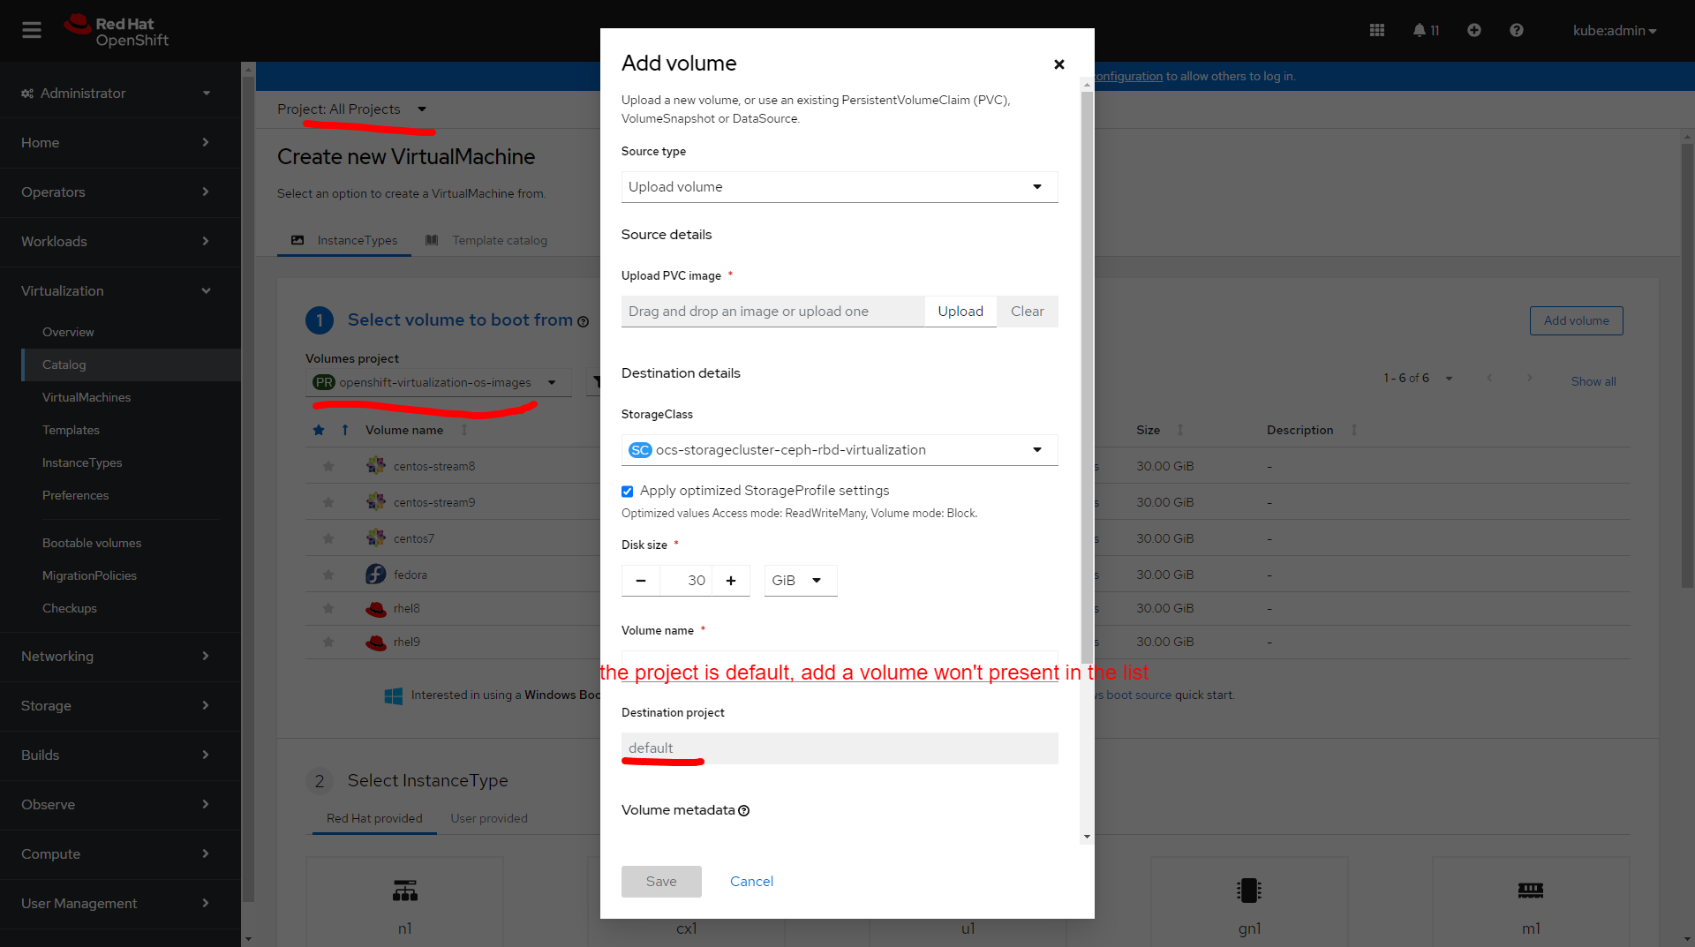Screen dimensions: 1695x947
Task: Decrease disk size with minus button
Action: (x=641, y=581)
